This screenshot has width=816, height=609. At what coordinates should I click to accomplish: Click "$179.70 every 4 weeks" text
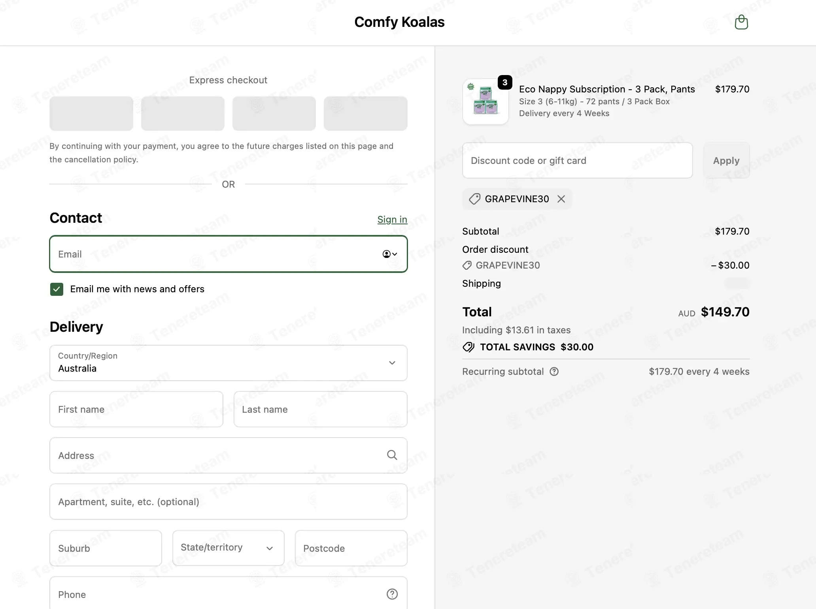pyautogui.click(x=699, y=372)
